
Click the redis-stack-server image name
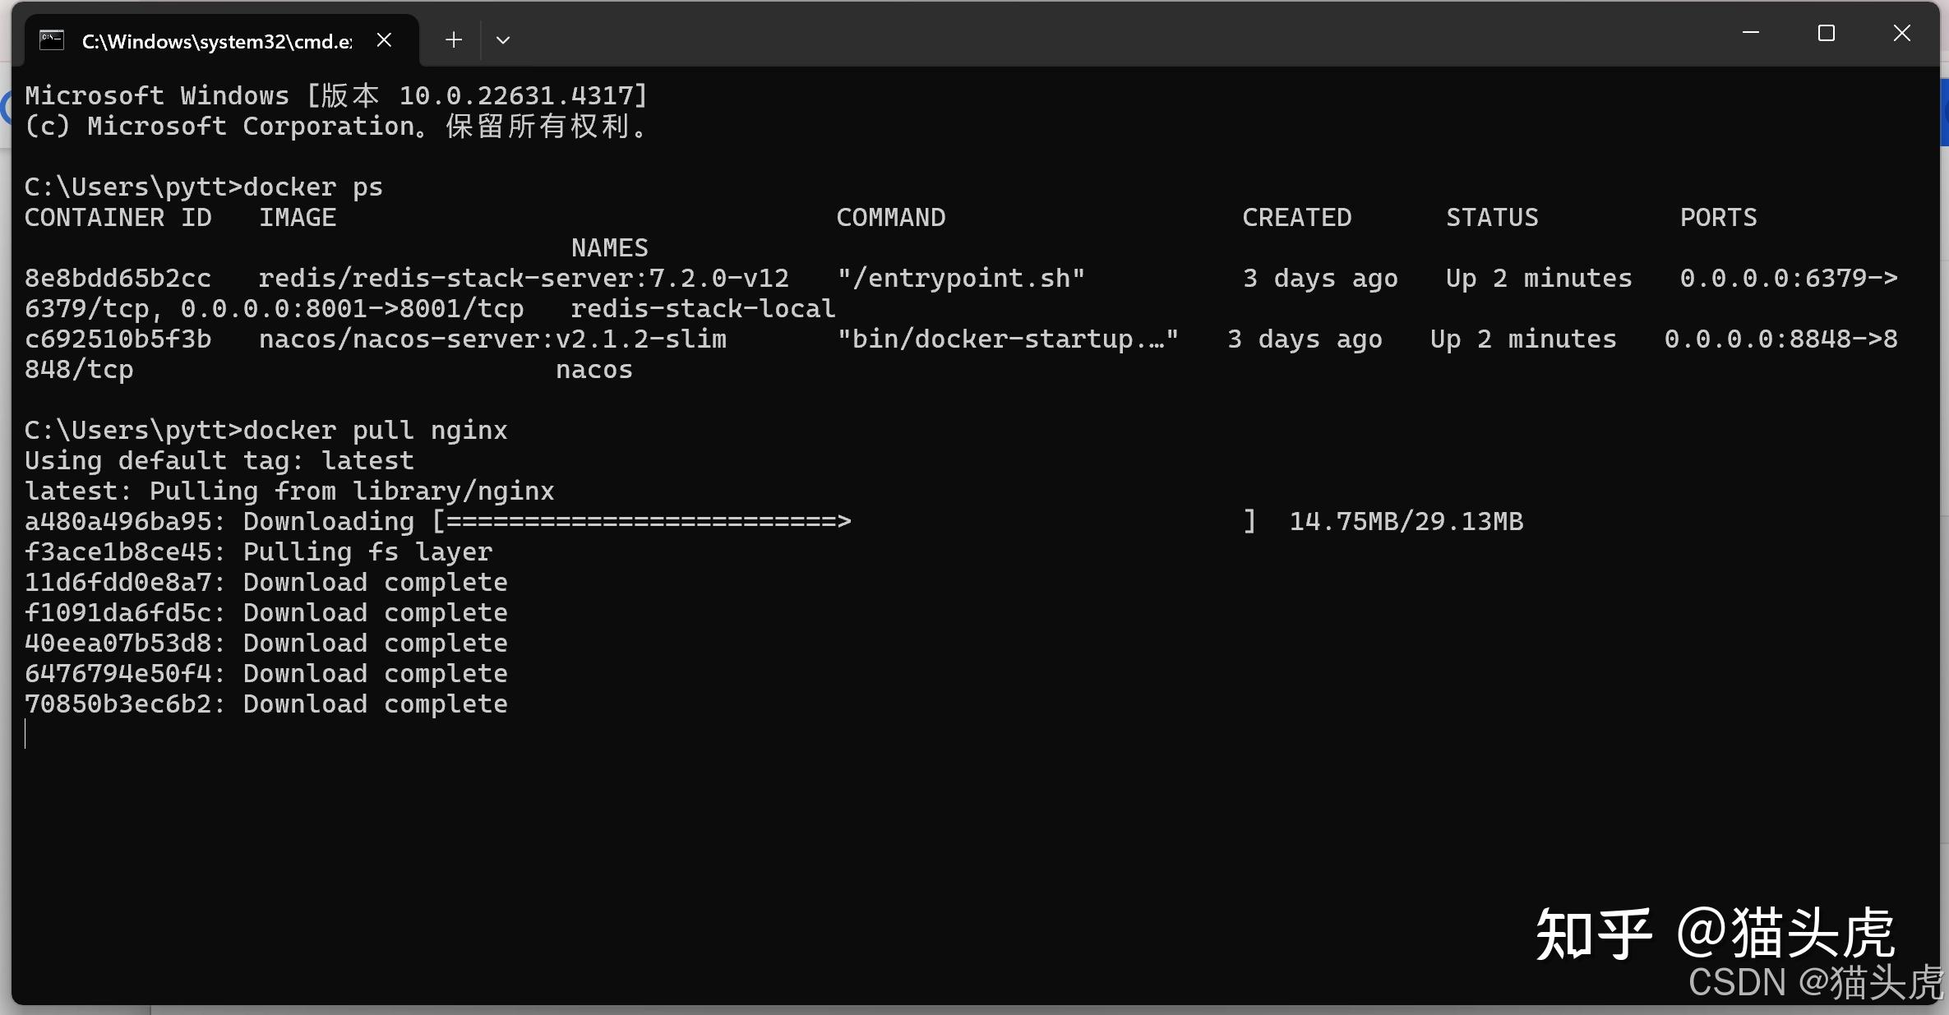point(522,277)
